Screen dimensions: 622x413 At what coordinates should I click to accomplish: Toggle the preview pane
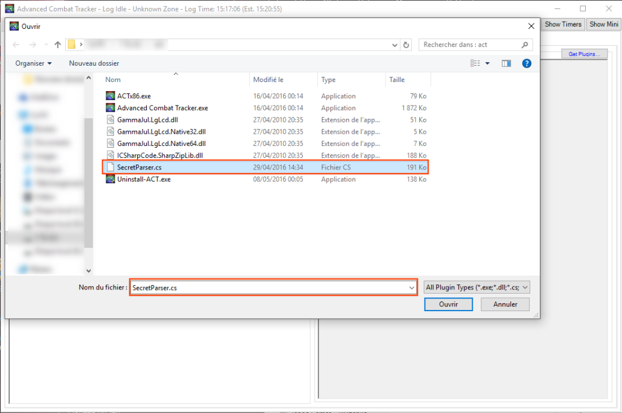point(506,63)
